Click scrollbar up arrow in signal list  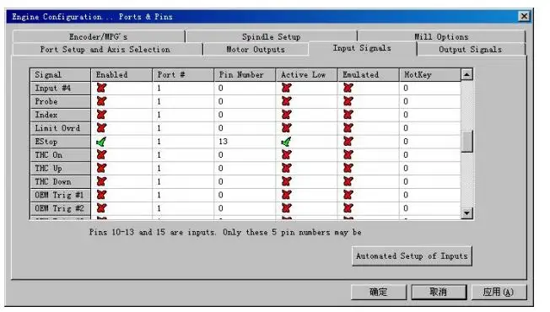(x=466, y=74)
